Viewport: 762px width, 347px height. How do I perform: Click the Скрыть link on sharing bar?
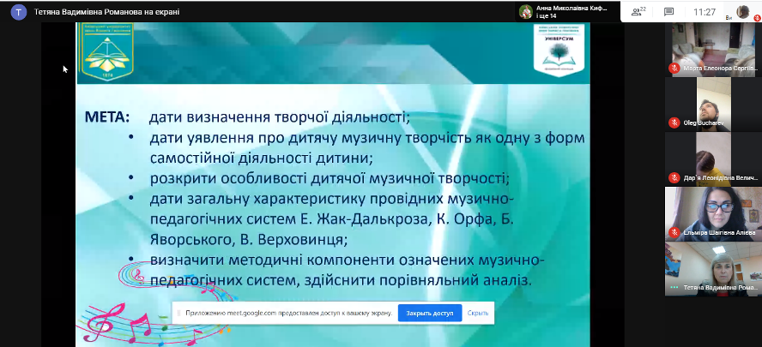pos(478,313)
